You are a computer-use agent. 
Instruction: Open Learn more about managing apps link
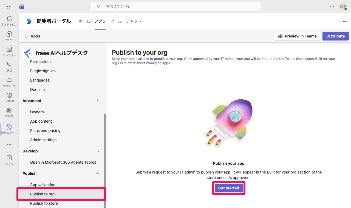[144, 63]
